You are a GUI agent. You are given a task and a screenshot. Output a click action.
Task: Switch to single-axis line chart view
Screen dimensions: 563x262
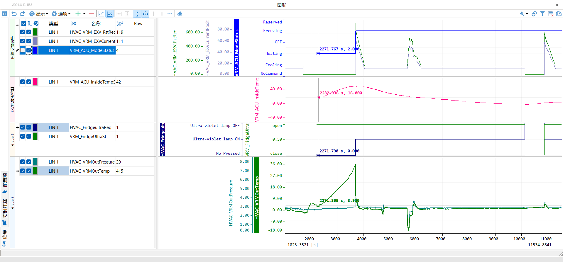coord(101,14)
